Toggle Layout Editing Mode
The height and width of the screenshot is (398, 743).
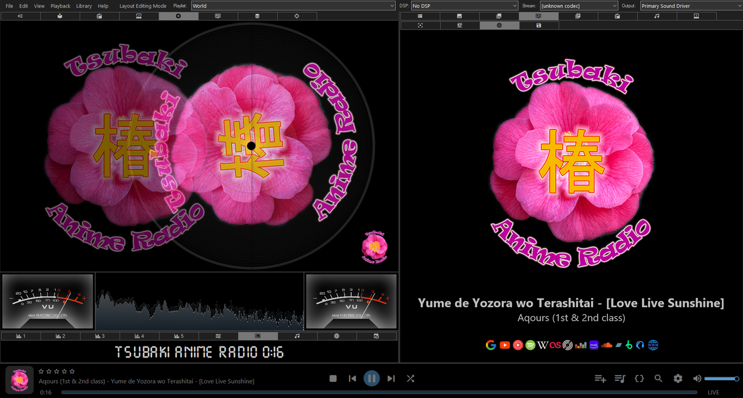[143, 6]
